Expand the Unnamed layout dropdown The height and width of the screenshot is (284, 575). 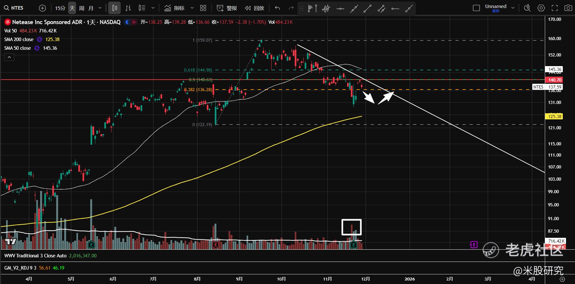coord(513,8)
